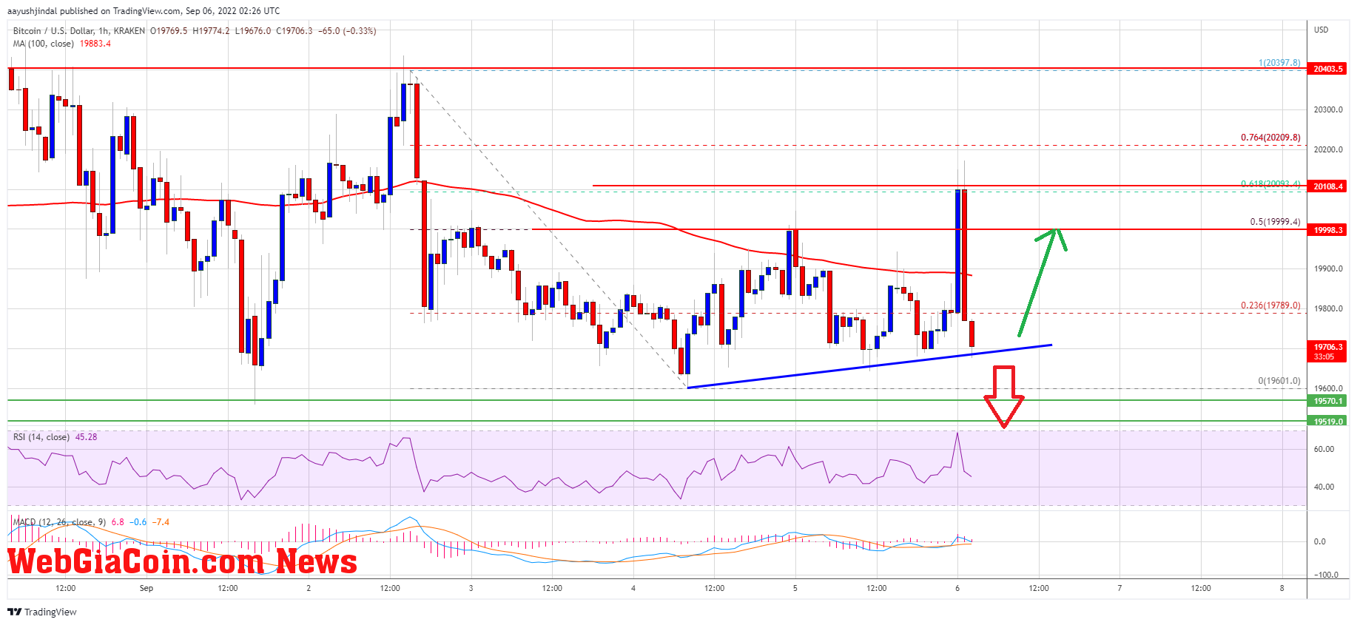1357x625 pixels.
Task: Click the Fibonacci level label 0.618(20093.4)
Action: [x=1270, y=184]
